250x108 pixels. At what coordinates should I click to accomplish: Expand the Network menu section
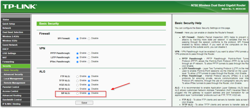(7, 28)
